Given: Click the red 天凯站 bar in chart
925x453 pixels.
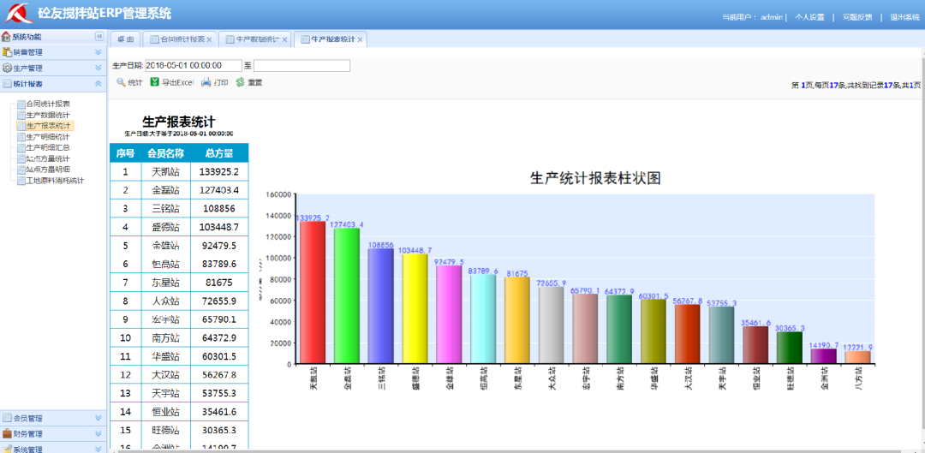Looking at the screenshot, I should tap(313, 291).
